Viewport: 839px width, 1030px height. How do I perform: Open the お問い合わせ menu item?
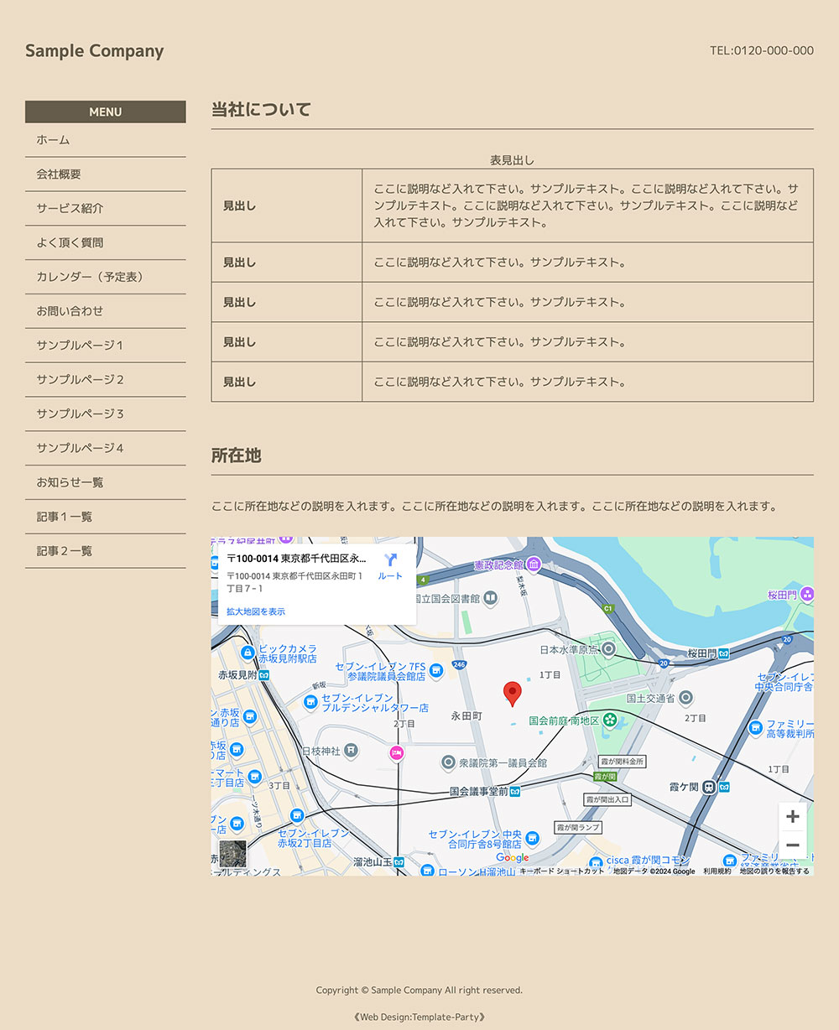(x=106, y=311)
